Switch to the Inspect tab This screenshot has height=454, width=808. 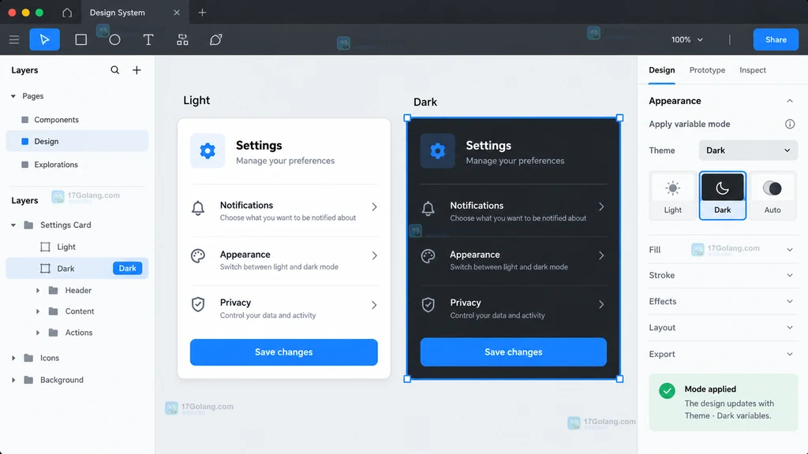[x=752, y=70]
